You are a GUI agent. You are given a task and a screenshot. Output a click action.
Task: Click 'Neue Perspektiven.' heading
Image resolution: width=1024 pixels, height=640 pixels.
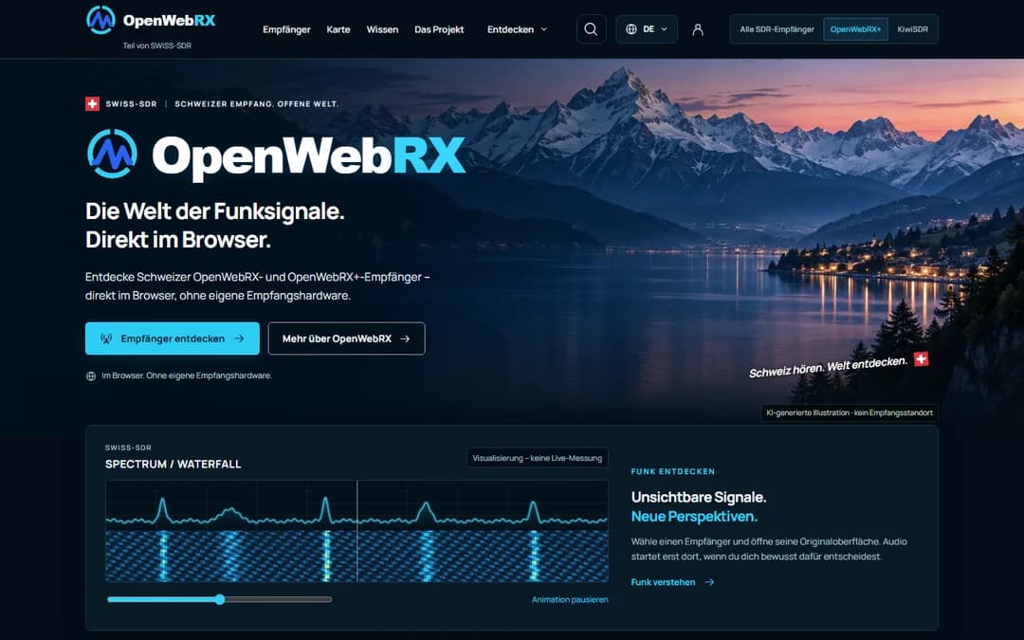[x=694, y=517]
